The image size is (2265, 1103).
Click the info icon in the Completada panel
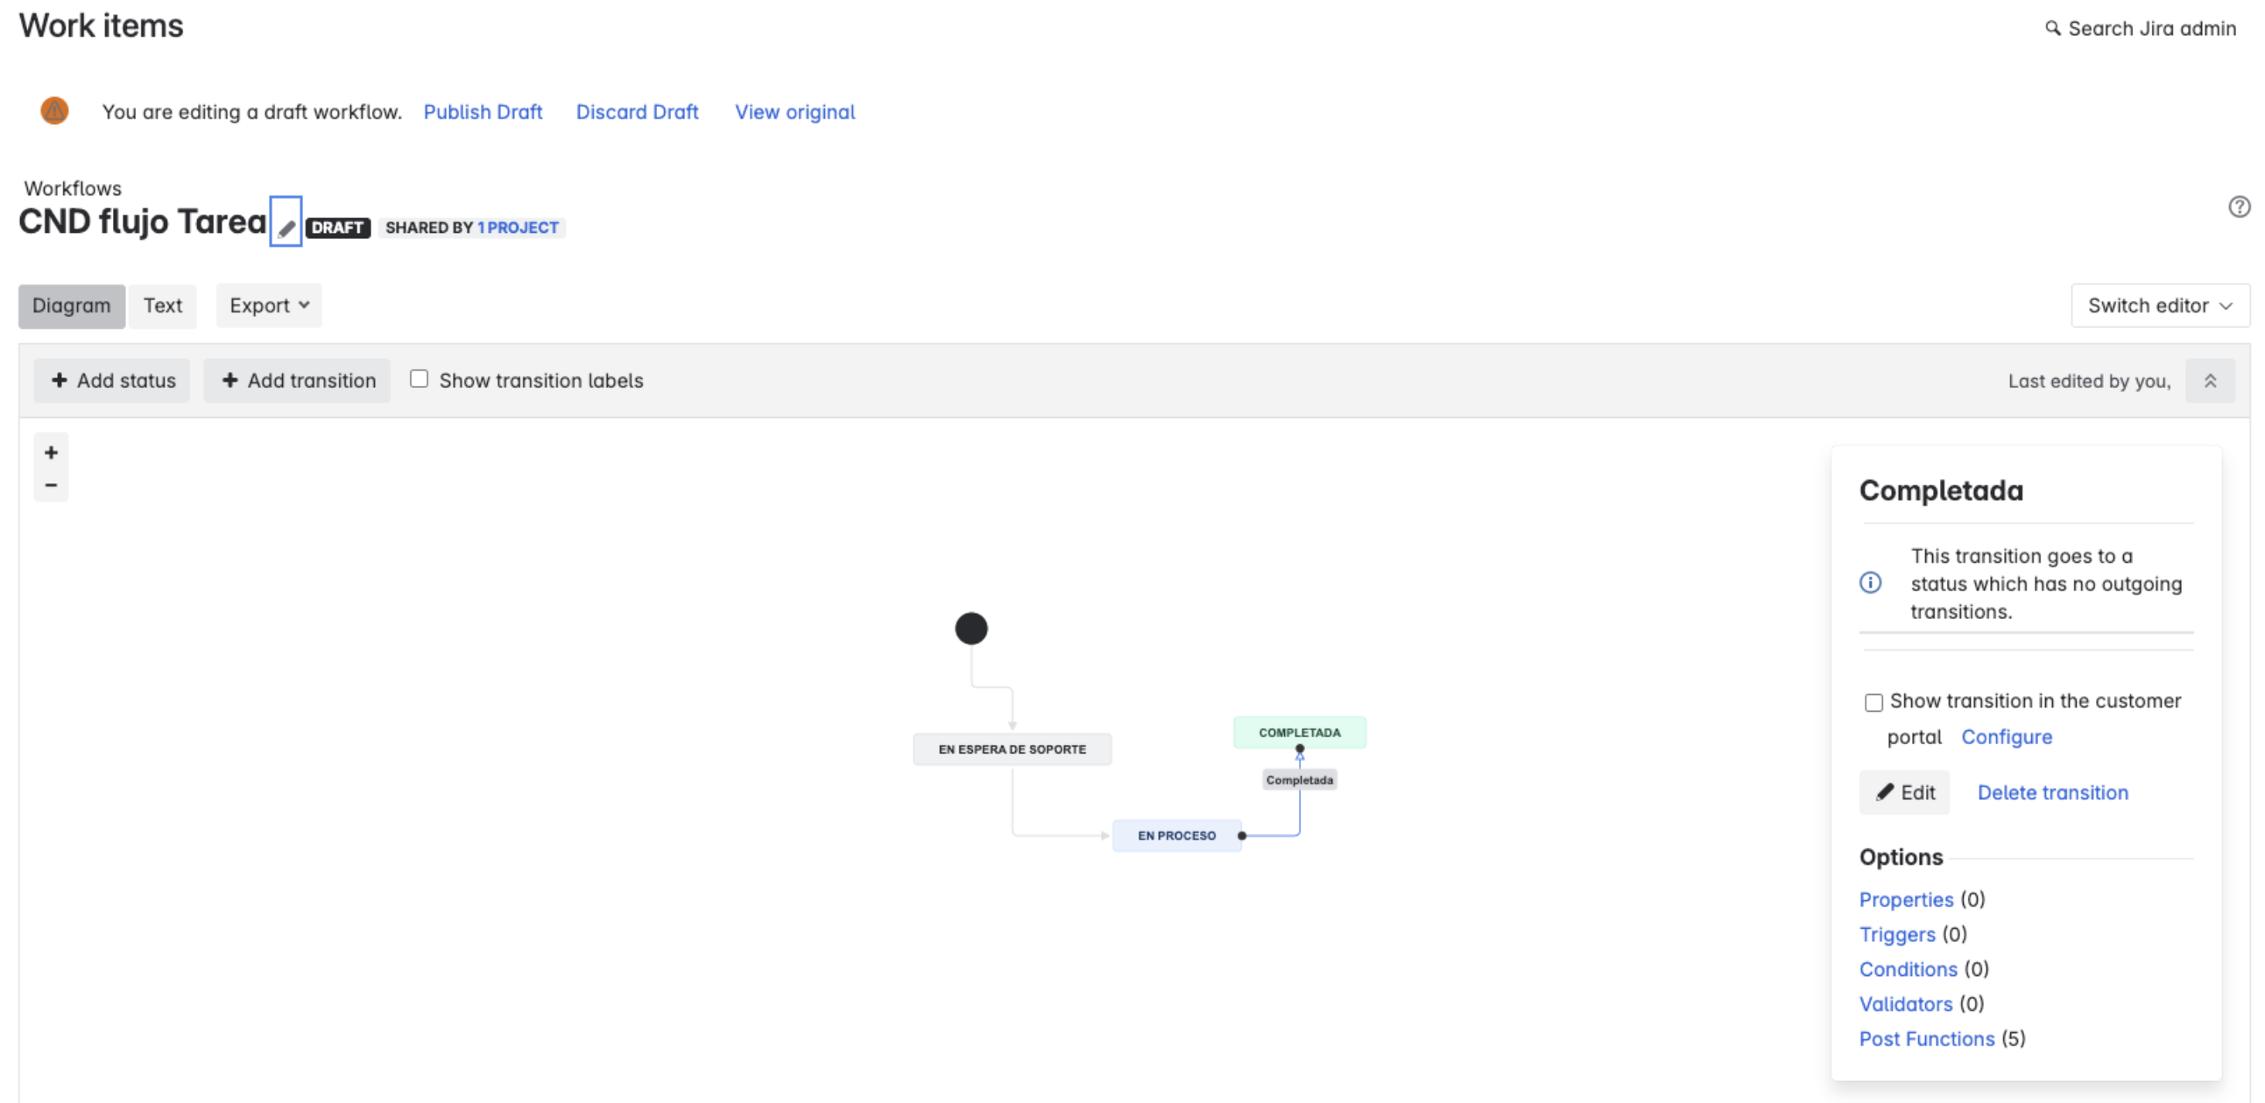1870,583
